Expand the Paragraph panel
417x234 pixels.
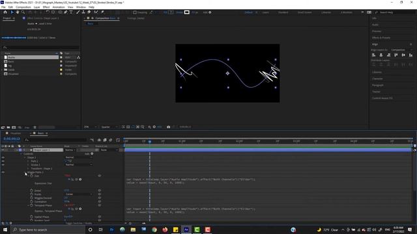(378, 85)
